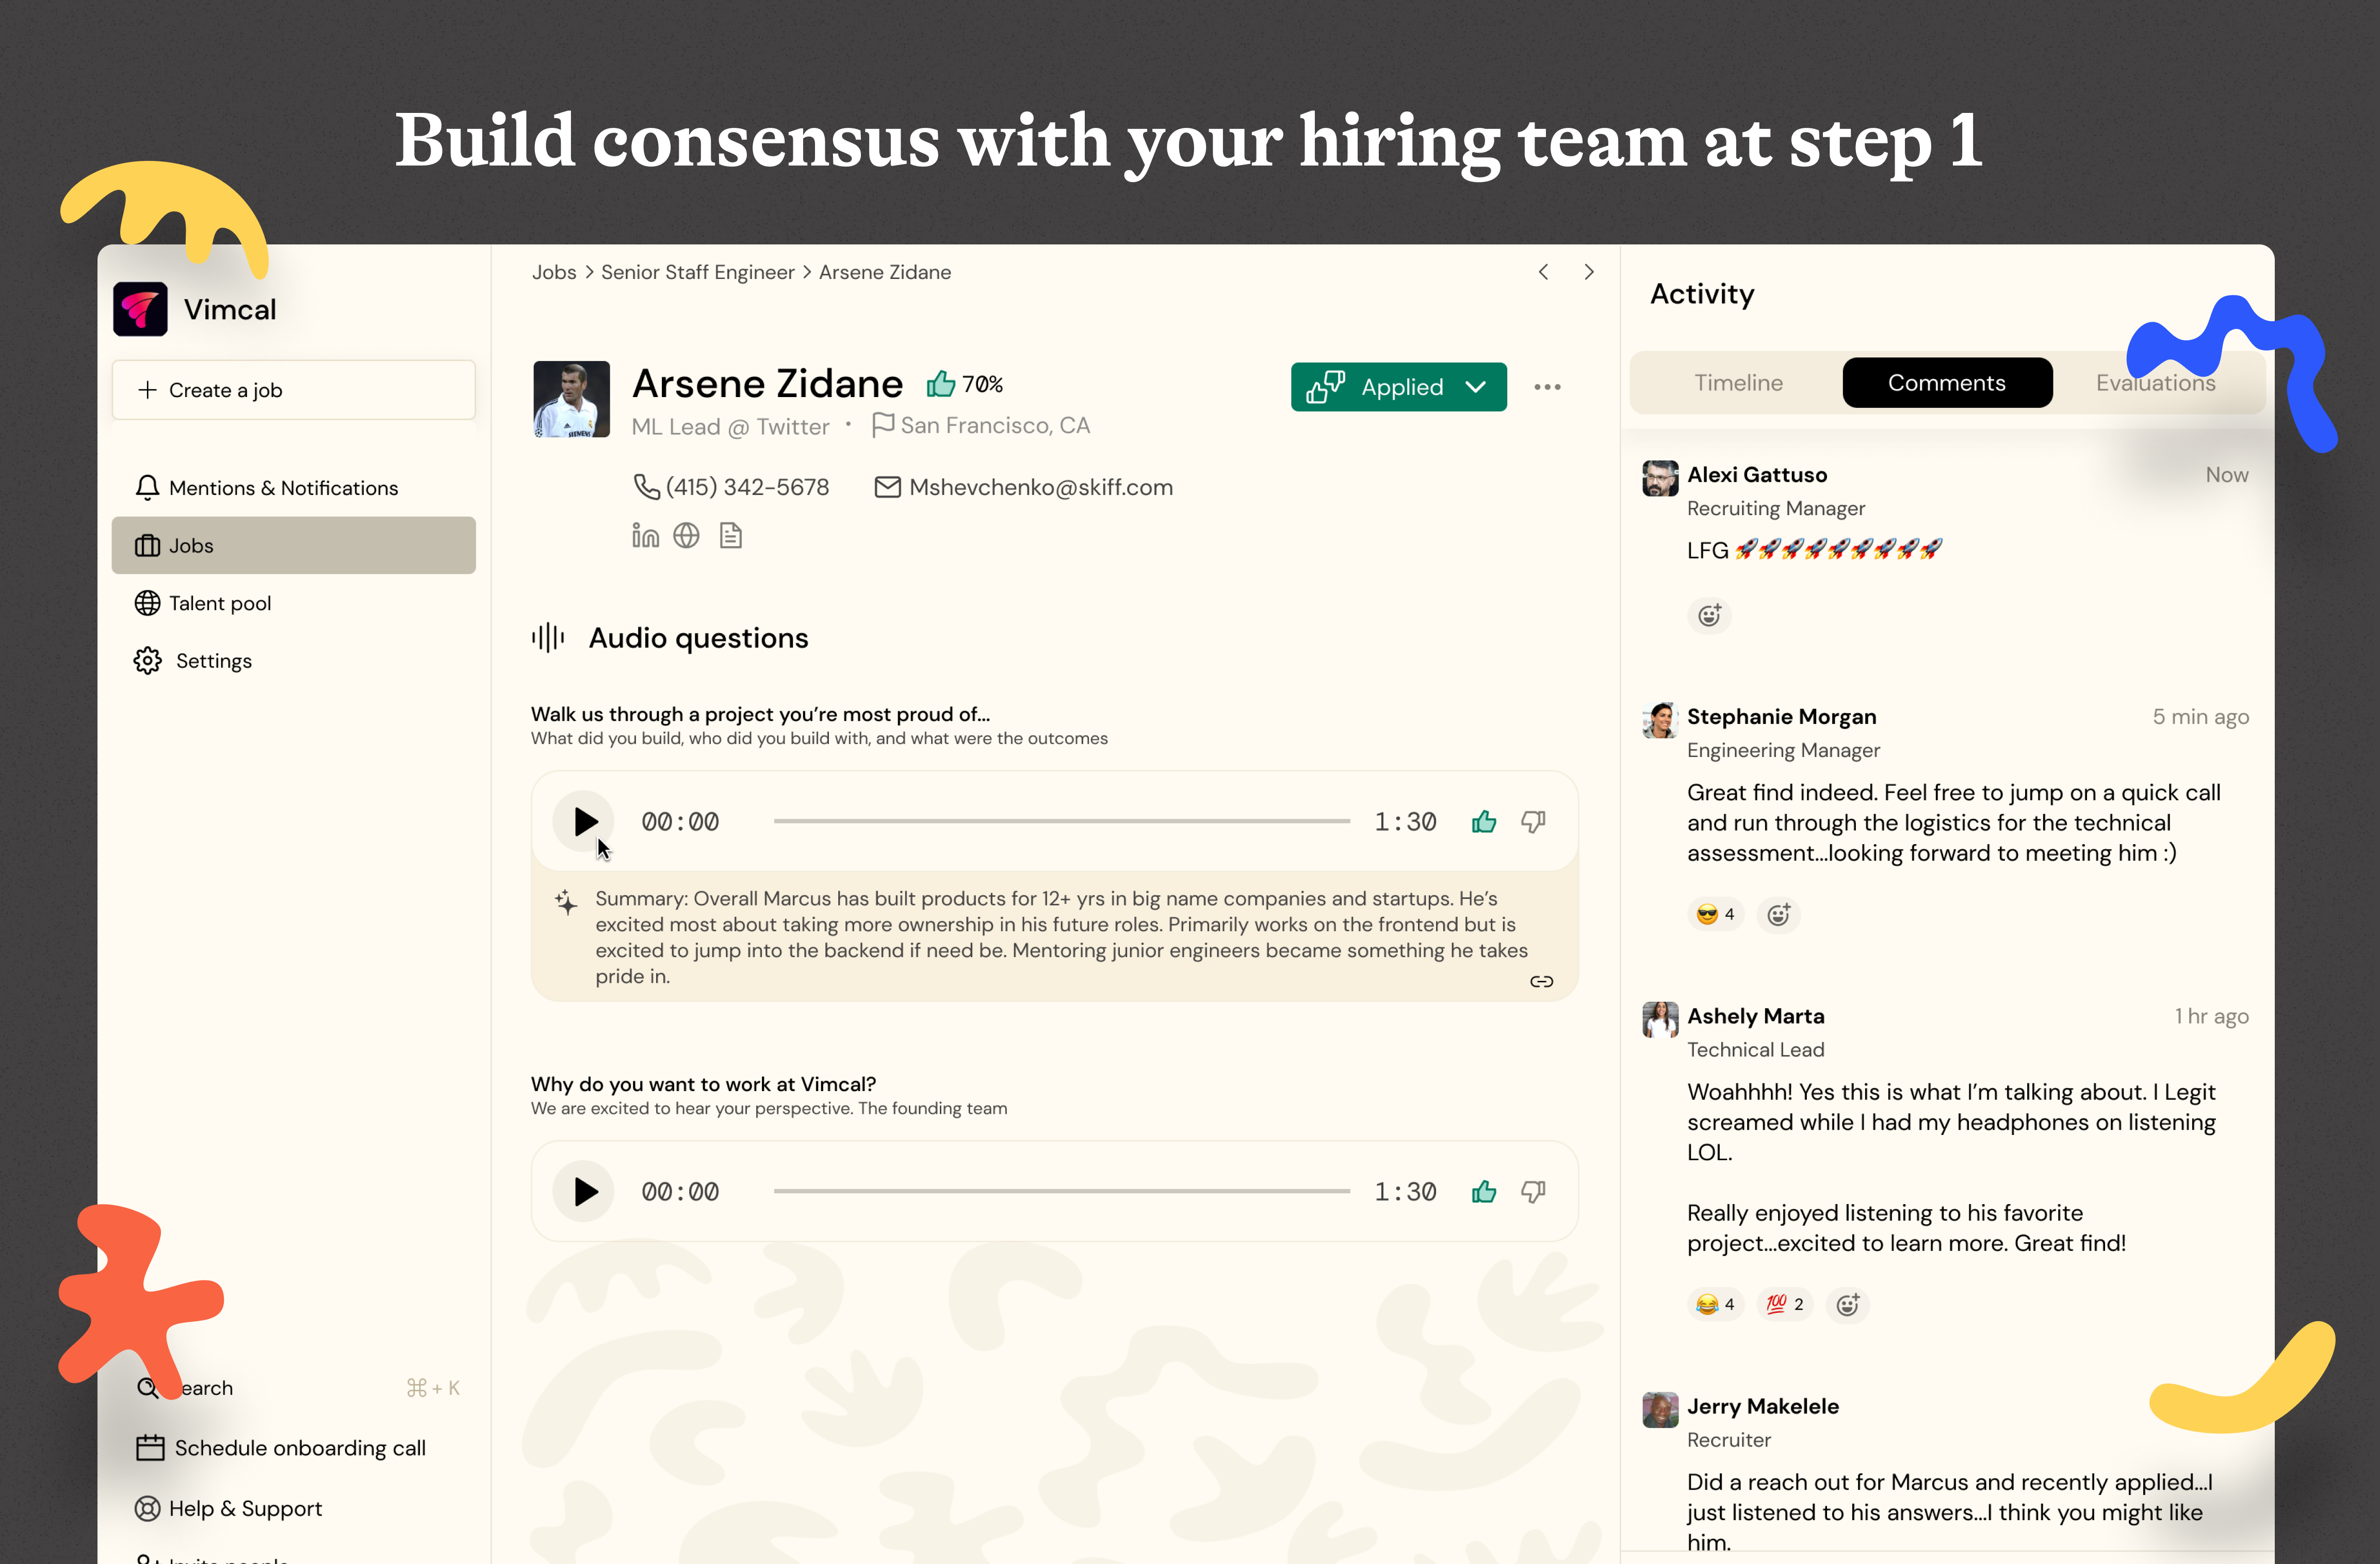The image size is (2380, 1564).
Task: Expand the Applied status dropdown
Action: click(1475, 387)
